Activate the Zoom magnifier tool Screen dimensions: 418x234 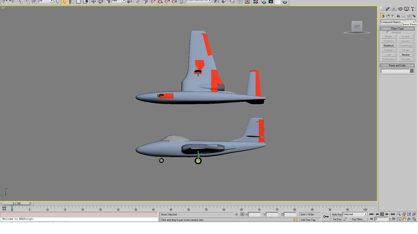click(399, 214)
